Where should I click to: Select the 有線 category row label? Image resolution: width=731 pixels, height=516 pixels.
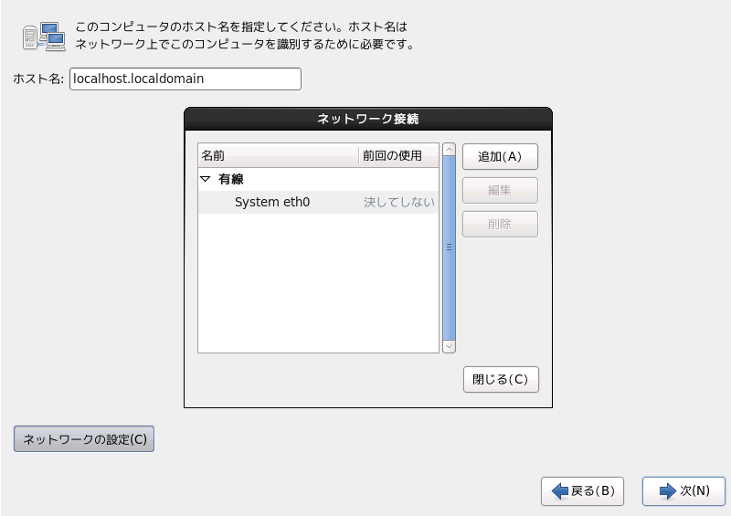(x=230, y=180)
